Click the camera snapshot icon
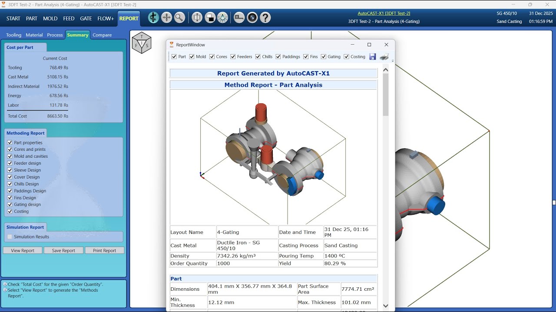Image resolution: width=556 pixels, height=312 pixels. coord(252,18)
